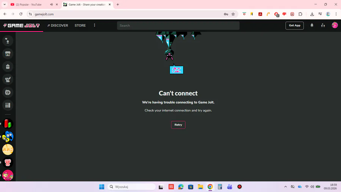Open the red T logo community
The width and height of the screenshot is (341, 192).
point(8,162)
